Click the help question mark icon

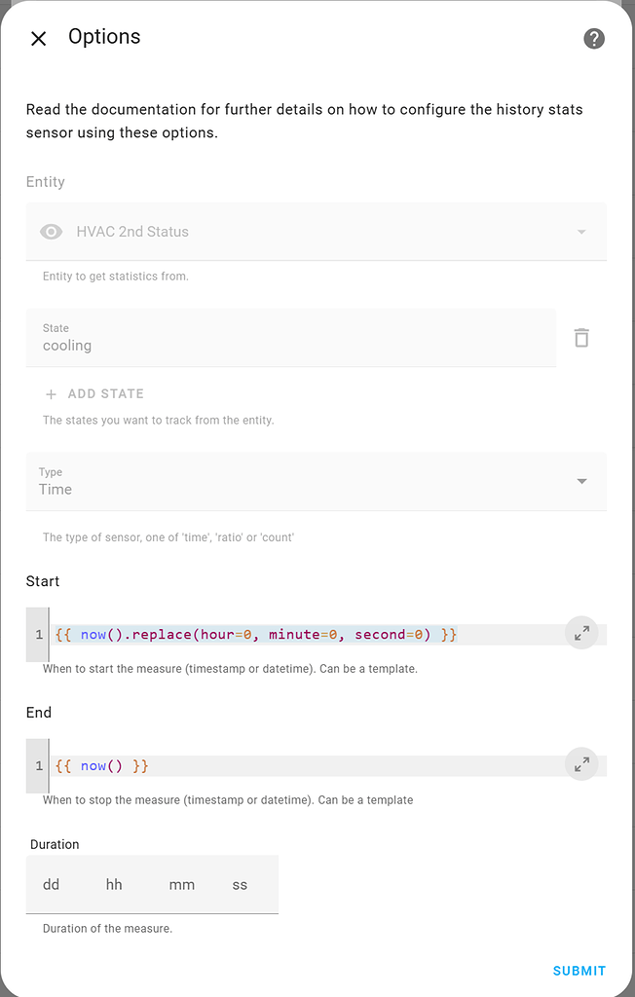click(x=593, y=39)
